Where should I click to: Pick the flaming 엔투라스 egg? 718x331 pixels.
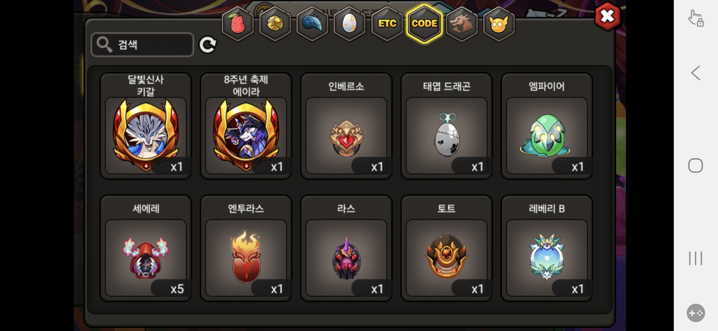tap(246, 248)
